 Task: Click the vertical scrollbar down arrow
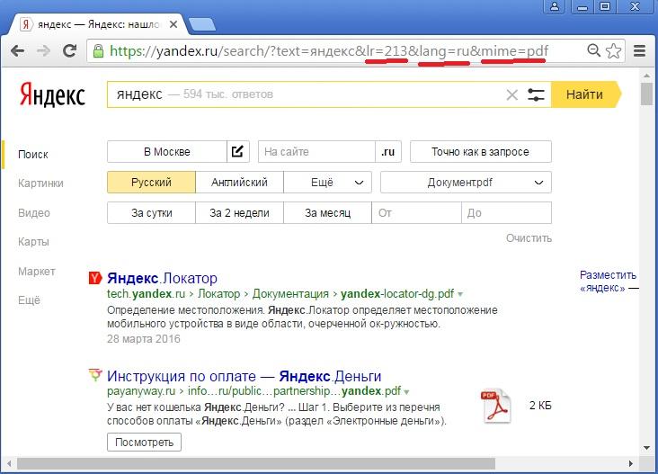(646, 448)
